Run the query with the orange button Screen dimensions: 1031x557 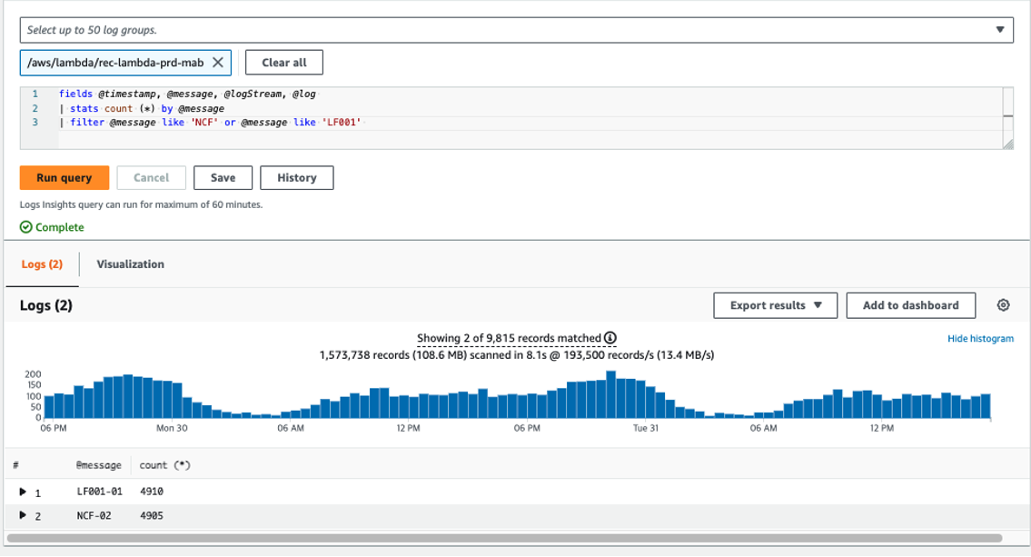pyautogui.click(x=64, y=177)
